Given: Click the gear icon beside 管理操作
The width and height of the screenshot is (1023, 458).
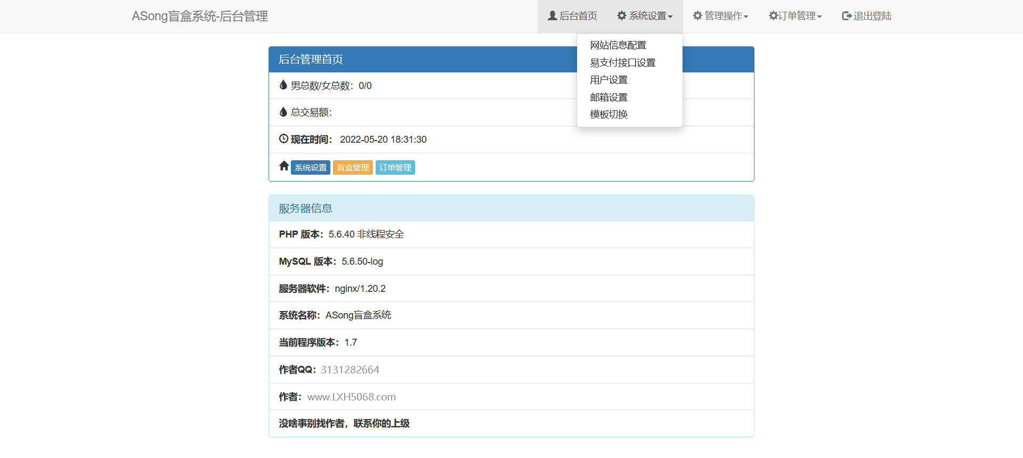Looking at the screenshot, I should (x=697, y=16).
